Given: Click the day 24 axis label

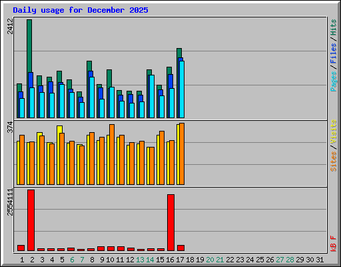Looking at the screenshot, I should click(250, 260).
